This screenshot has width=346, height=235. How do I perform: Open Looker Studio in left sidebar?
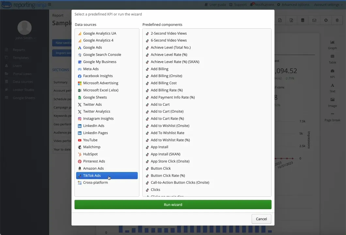click(x=24, y=90)
